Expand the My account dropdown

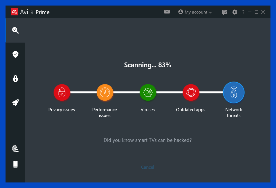point(211,12)
